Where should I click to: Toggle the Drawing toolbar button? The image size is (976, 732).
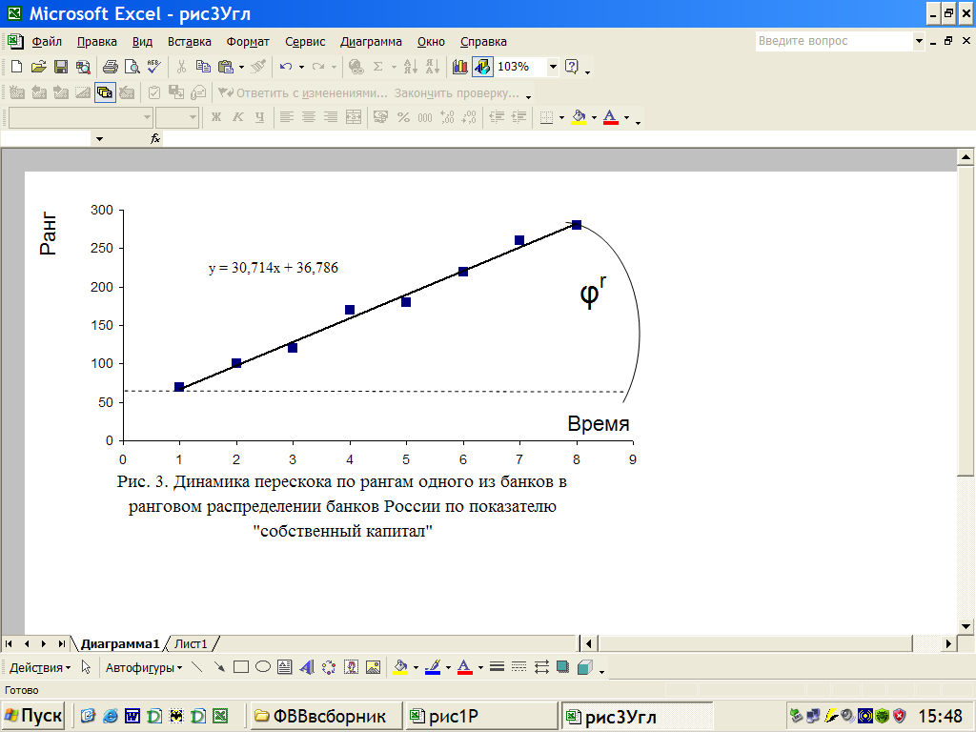[482, 67]
